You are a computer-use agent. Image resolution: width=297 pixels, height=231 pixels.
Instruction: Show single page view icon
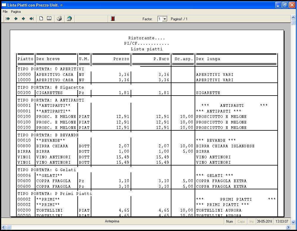point(41,18)
